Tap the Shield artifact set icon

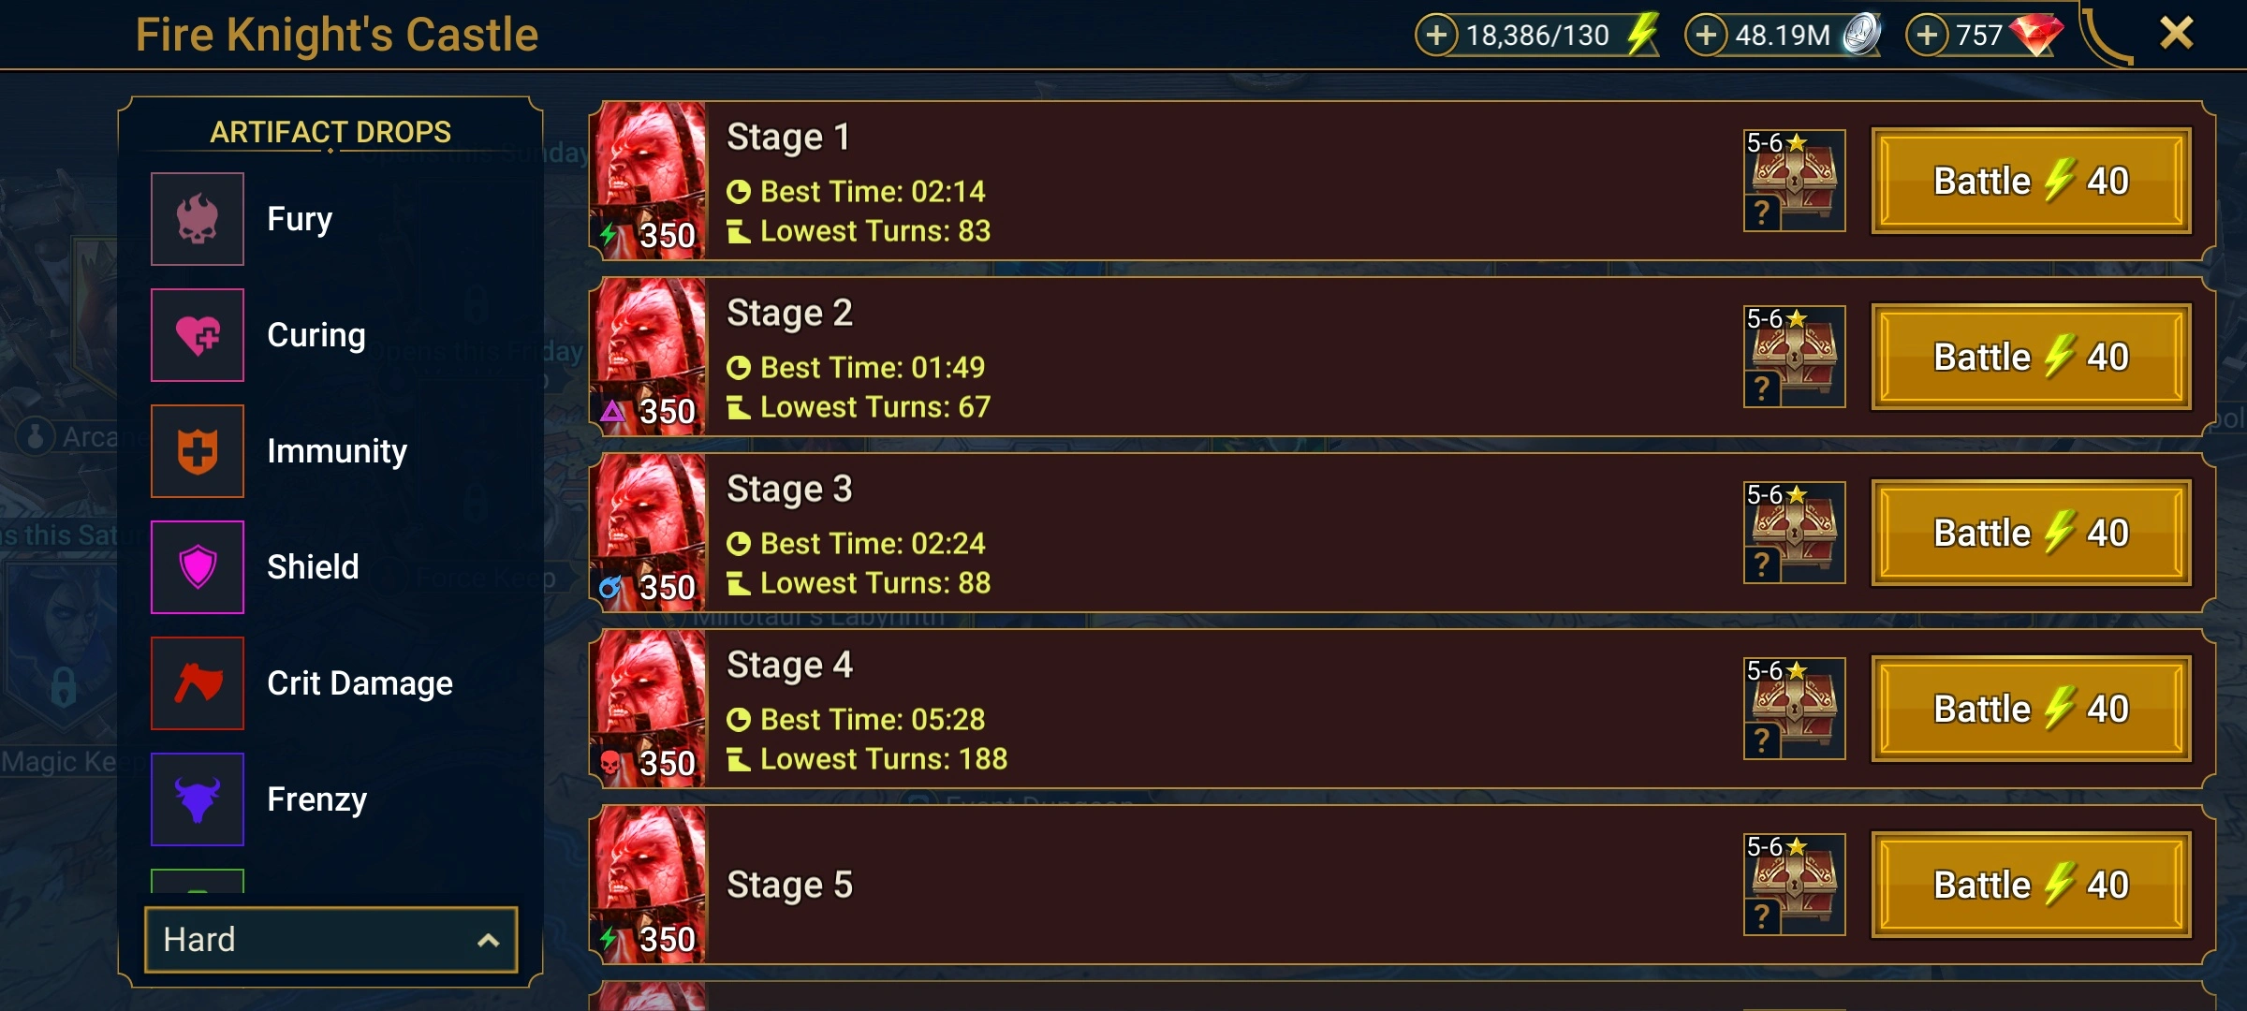(x=198, y=567)
